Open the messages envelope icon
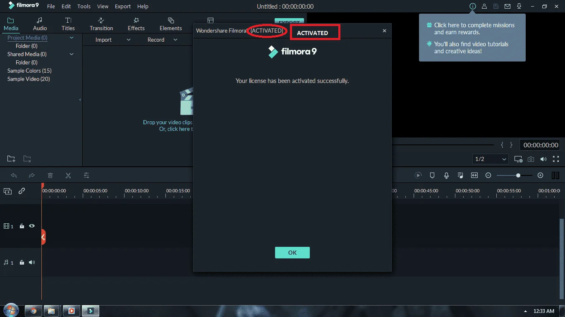 [508, 7]
